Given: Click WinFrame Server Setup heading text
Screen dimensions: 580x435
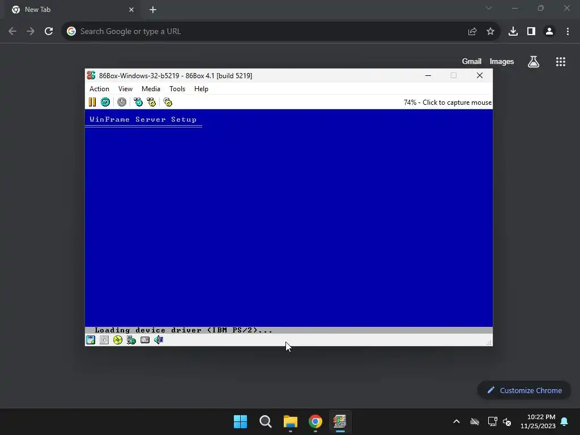Looking at the screenshot, I should click(x=143, y=120).
